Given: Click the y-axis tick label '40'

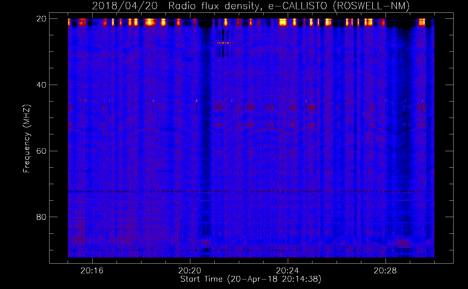Looking at the screenshot, I should click(41, 85).
